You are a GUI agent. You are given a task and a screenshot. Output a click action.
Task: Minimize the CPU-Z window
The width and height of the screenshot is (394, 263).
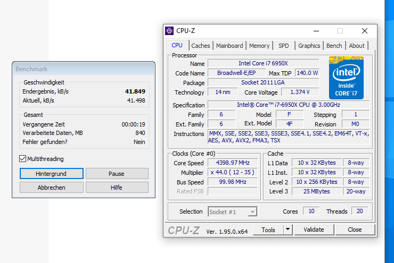point(316,31)
